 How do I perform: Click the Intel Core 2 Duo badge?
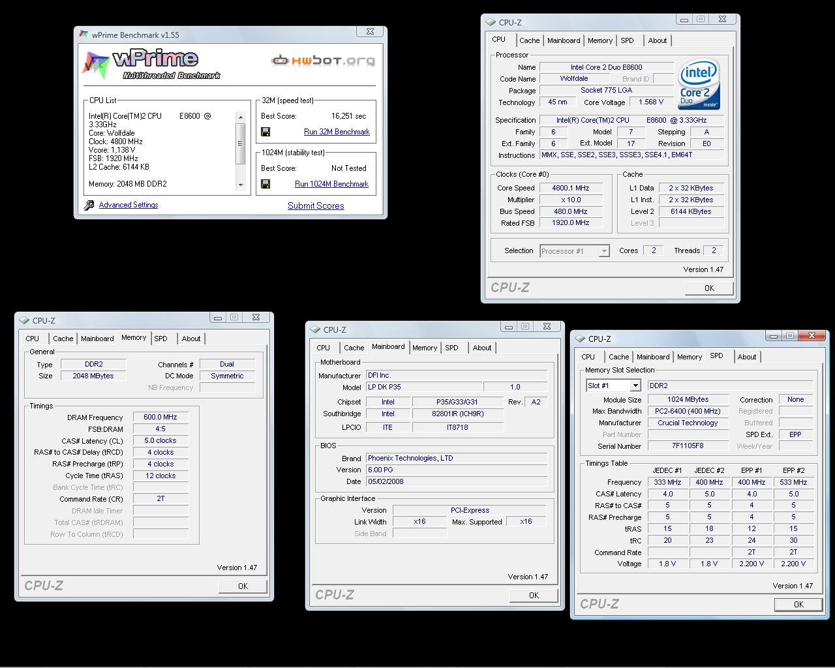pos(699,85)
